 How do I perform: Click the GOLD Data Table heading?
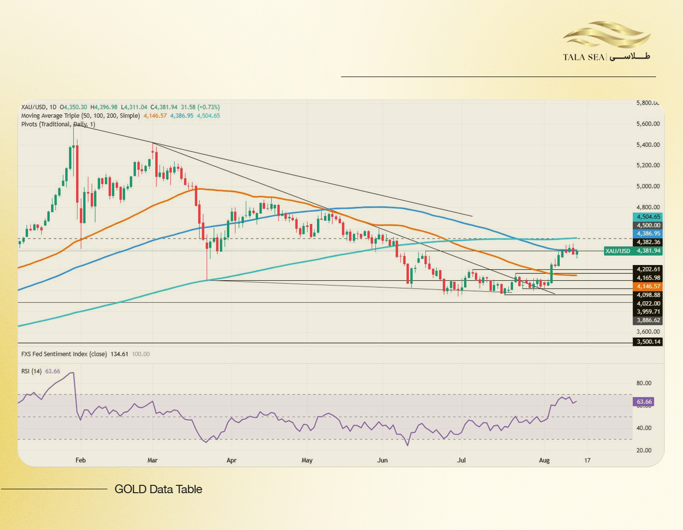click(158, 489)
